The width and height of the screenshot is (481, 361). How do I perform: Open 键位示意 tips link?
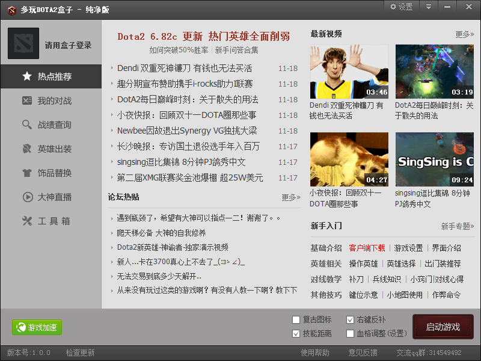(364, 295)
